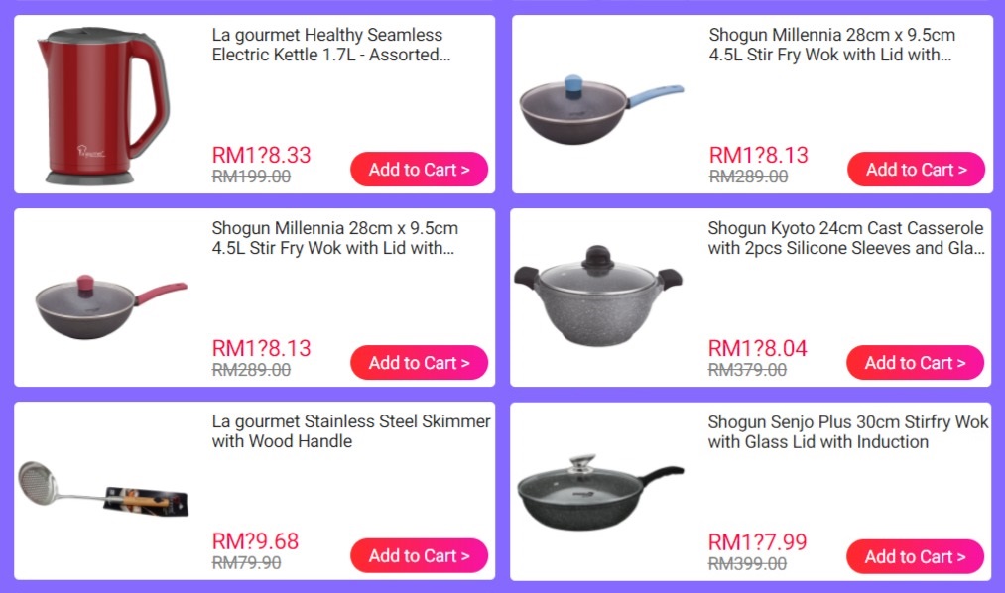Open the La gourmet Healthy Seamless Kettle title
The width and height of the screenshot is (1005, 593).
[x=331, y=45]
